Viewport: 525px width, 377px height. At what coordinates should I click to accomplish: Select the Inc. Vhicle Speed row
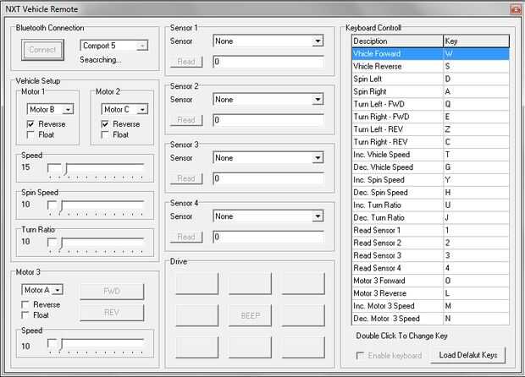[430, 155]
